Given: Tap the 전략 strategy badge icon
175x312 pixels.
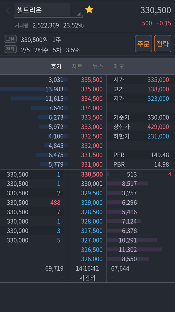Looking at the screenshot, I should (x=10, y=49).
